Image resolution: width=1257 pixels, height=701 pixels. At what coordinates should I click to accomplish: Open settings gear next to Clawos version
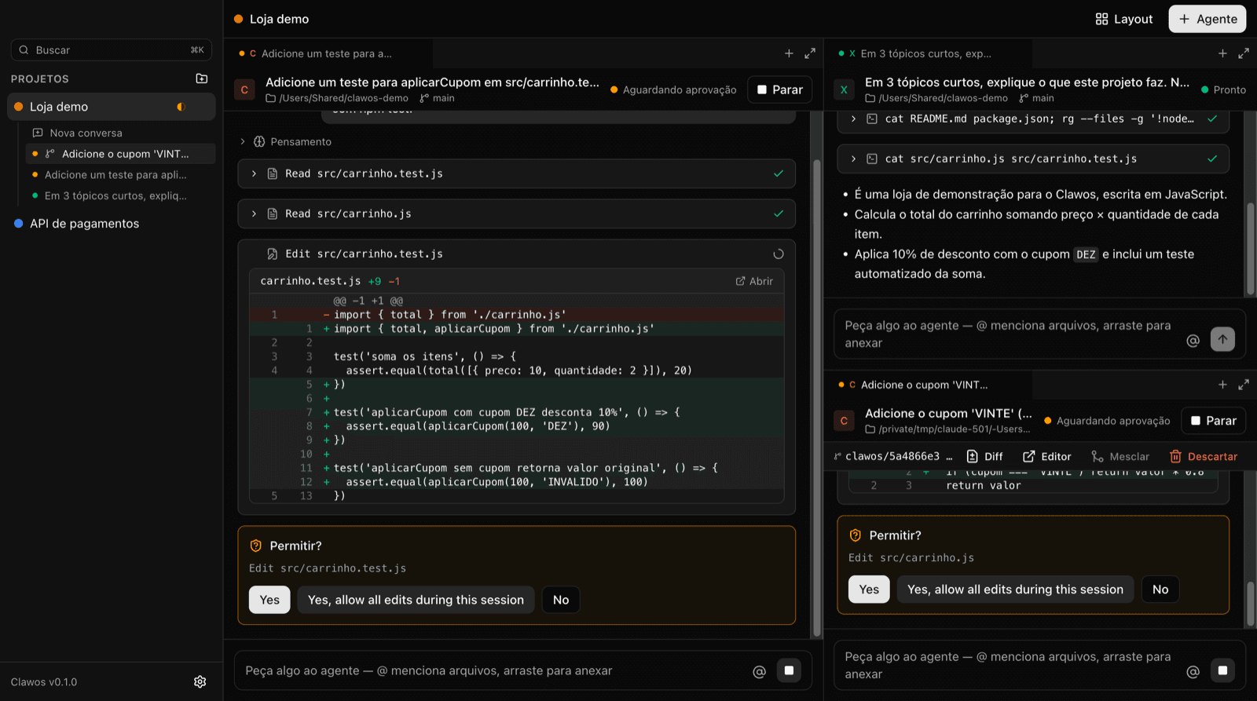pos(200,681)
